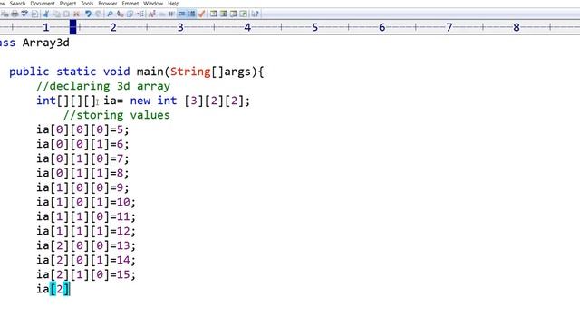Click the 'new' keyword in the array declaration
This screenshot has height=326, width=580.
click(x=140, y=101)
